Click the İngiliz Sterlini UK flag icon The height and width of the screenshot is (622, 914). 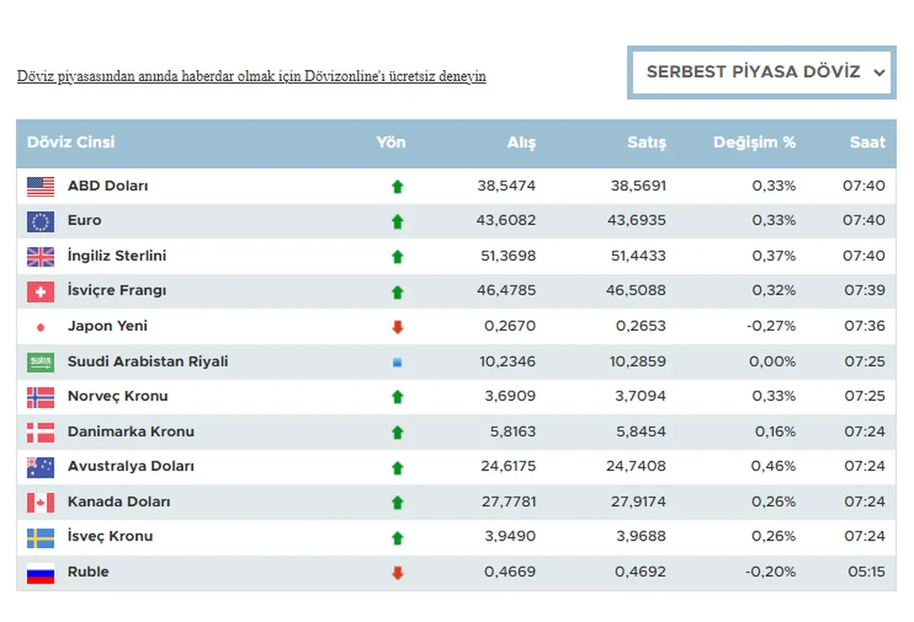41,257
